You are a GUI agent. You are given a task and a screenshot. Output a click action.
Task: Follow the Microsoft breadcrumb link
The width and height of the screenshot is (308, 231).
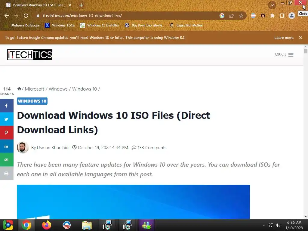pyautogui.click(x=34, y=89)
